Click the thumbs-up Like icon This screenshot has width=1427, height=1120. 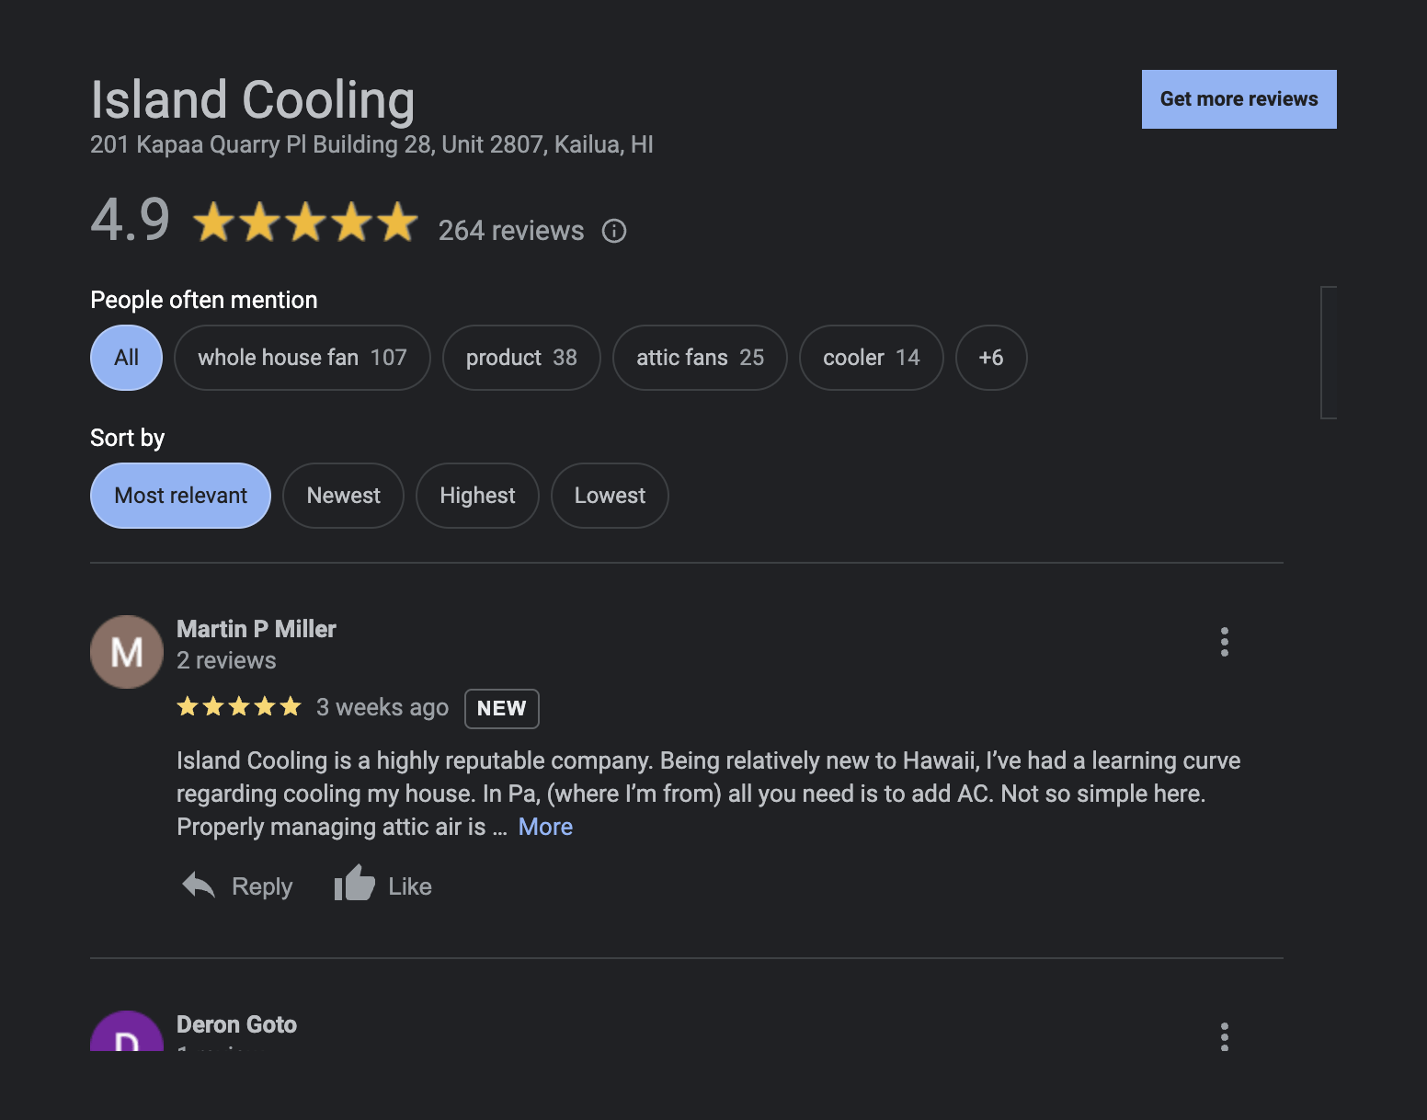[354, 884]
